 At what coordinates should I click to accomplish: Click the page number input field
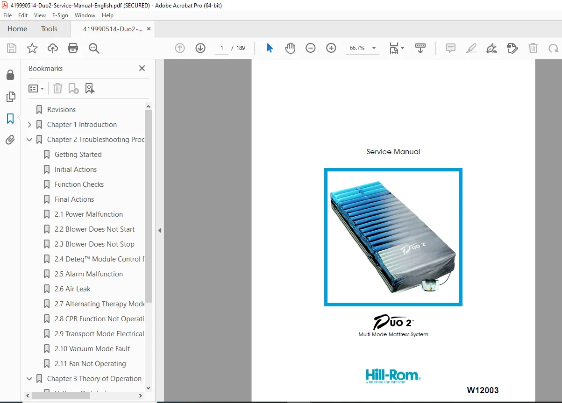tap(221, 48)
